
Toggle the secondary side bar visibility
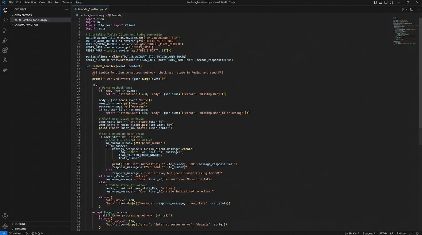(x=386, y=2)
